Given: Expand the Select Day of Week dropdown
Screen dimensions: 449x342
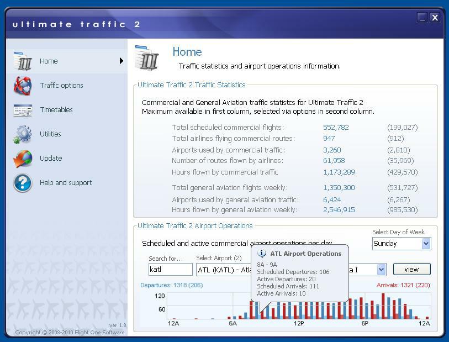Looking at the screenshot, I should click(x=425, y=244).
